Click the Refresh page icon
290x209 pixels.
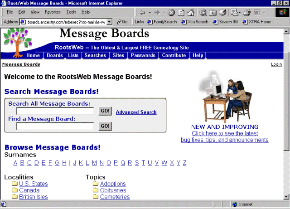[x=181, y=13]
